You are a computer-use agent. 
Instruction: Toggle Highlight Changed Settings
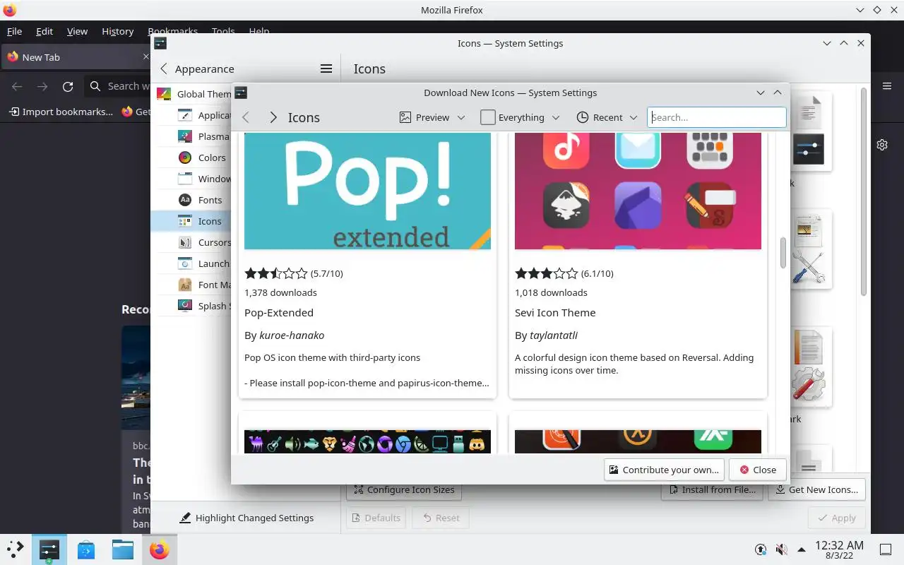pos(246,518)
